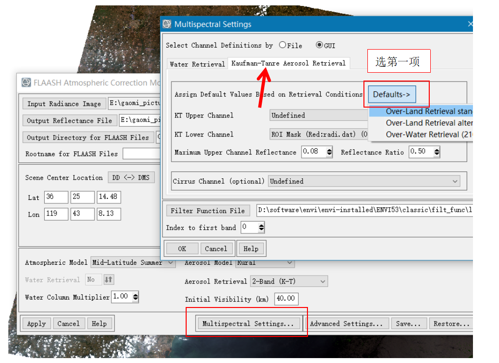Viewport: 499px width, 363px height.
Task: Click Cancel in the FLAASH window
Action: click(x=69, y=324)
